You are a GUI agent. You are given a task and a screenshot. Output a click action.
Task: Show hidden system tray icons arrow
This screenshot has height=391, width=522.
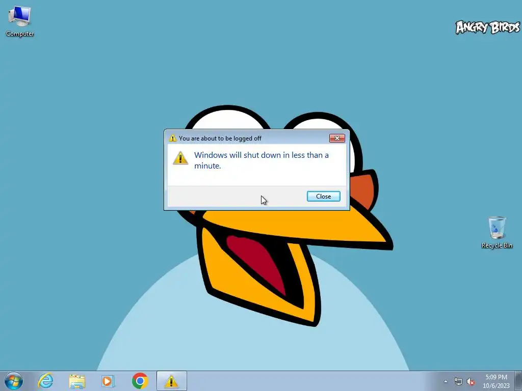click(446, 382)
